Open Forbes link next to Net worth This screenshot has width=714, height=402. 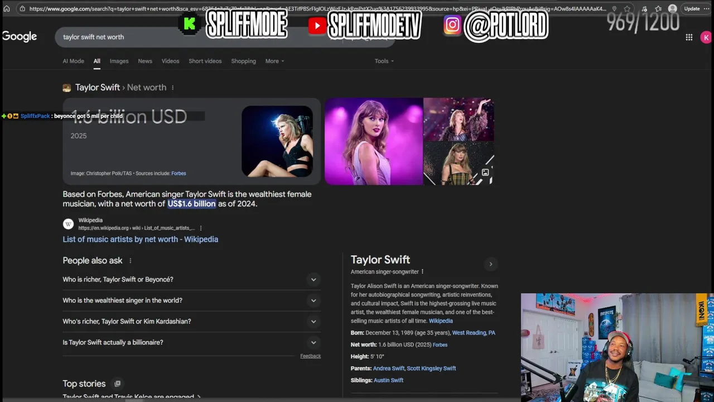[440, 345]
